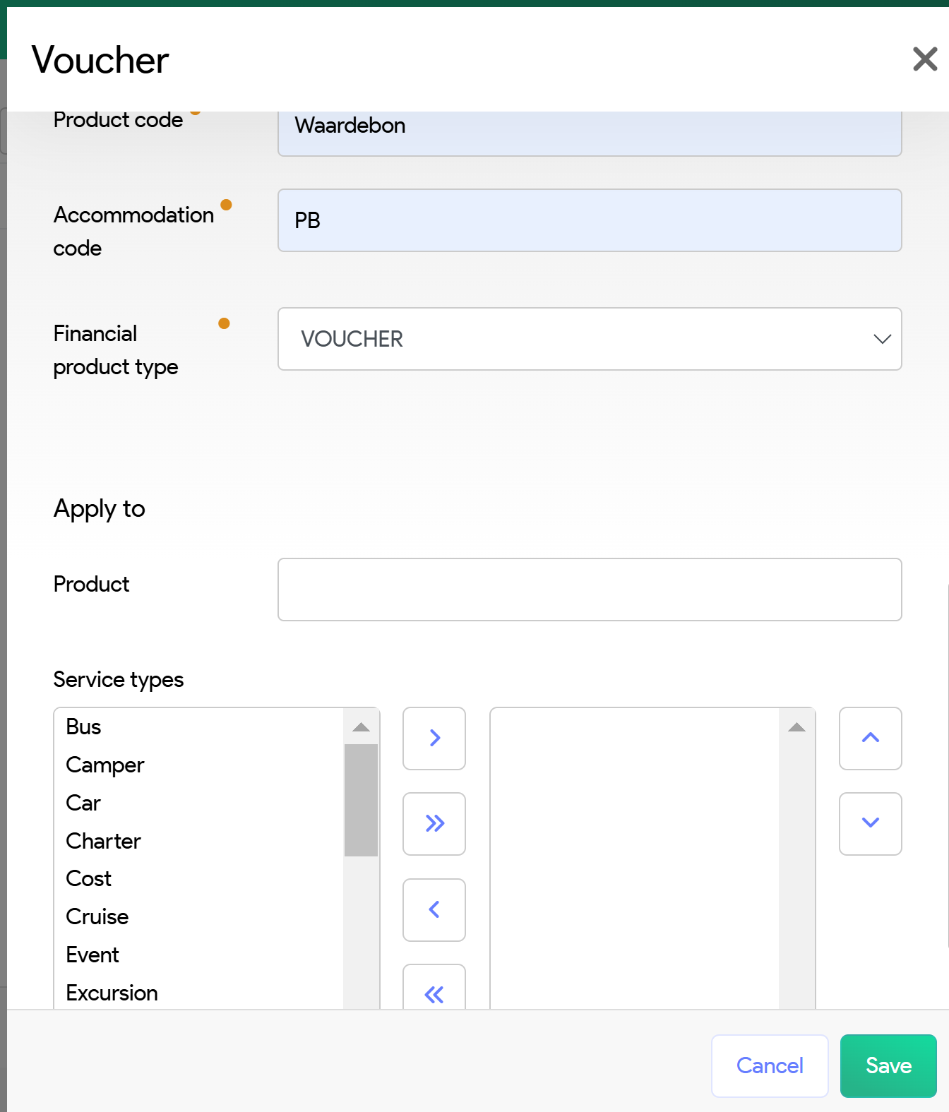Image resolution: width=949 pixels, height=1112 pixels.
Task: Choose Charter in the service types list
Action: coord(104,841)
